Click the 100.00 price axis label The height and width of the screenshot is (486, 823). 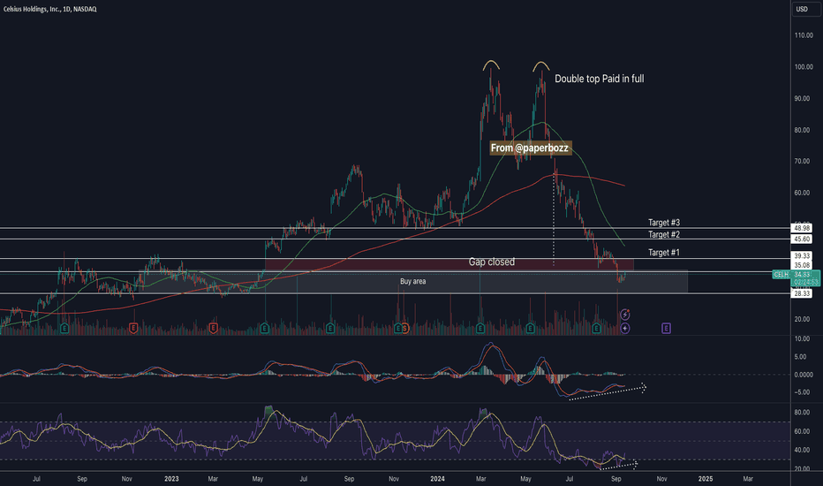804,67
